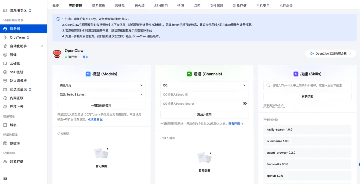Click the purple Skills section icon
The image size is (360, 184).
296,74
